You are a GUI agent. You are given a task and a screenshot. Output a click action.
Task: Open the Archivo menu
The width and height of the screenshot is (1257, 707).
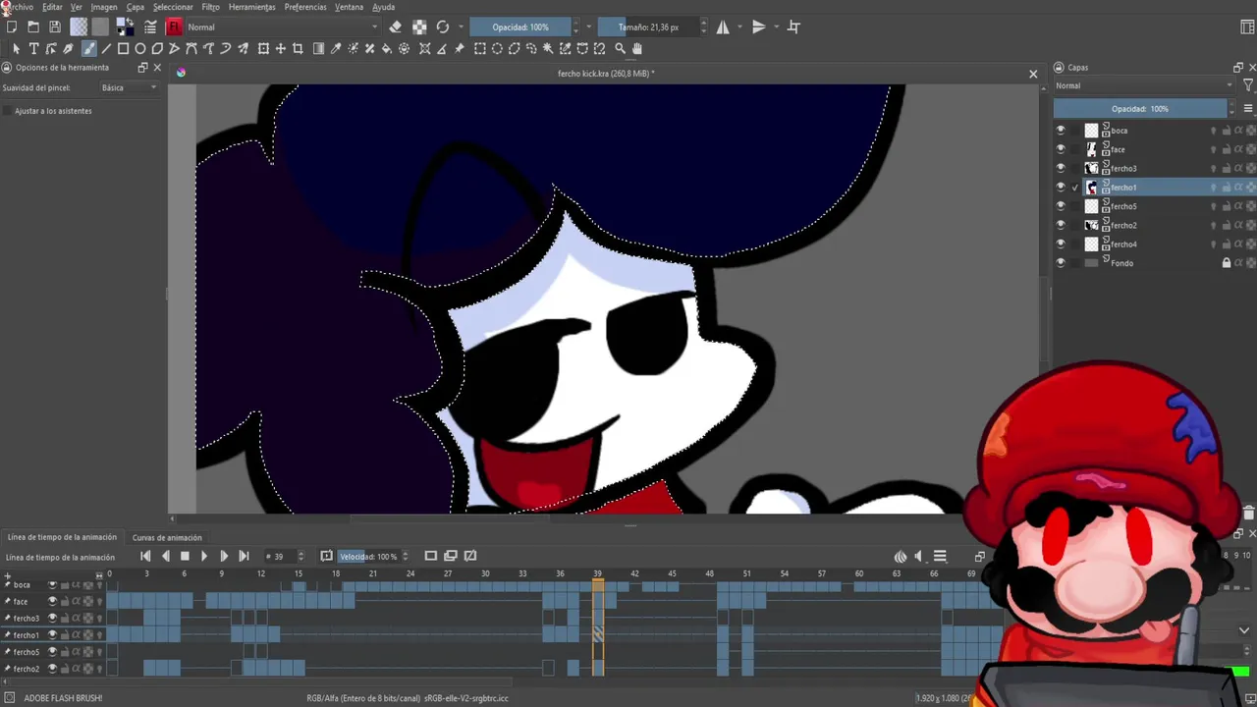[x=17, y=7]
